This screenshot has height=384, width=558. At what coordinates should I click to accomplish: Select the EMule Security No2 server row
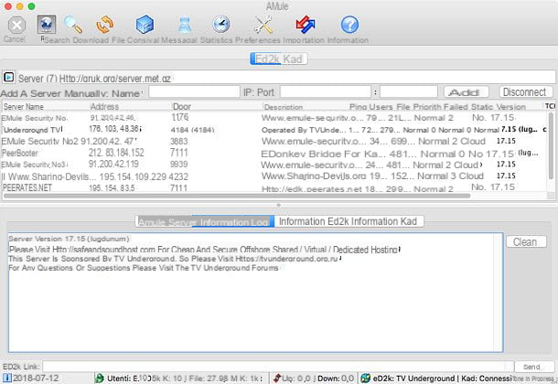point(274,141)
